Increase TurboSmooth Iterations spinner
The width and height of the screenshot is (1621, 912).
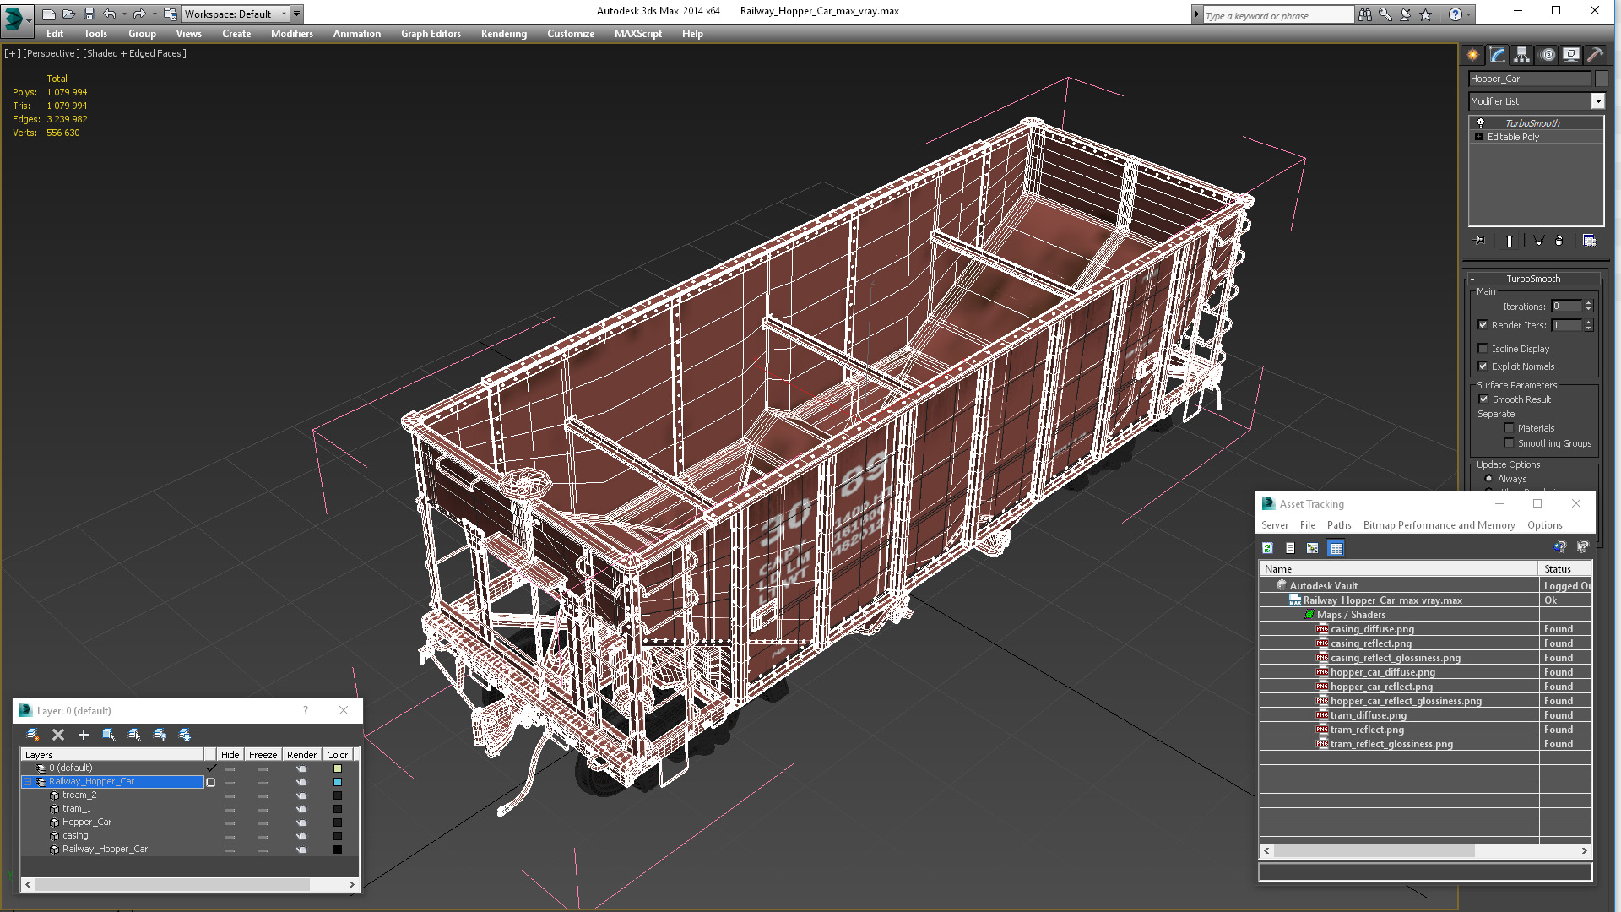(x=1589, y=303)
